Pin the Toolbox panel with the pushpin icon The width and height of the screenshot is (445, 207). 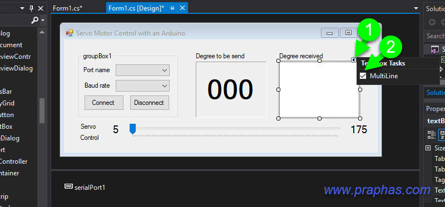[x=32, y=8]
